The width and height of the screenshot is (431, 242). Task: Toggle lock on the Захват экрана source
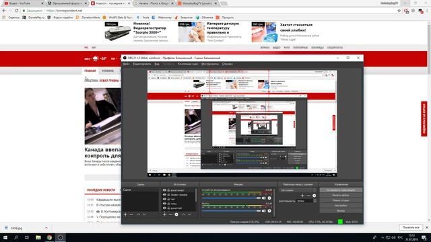168,195
